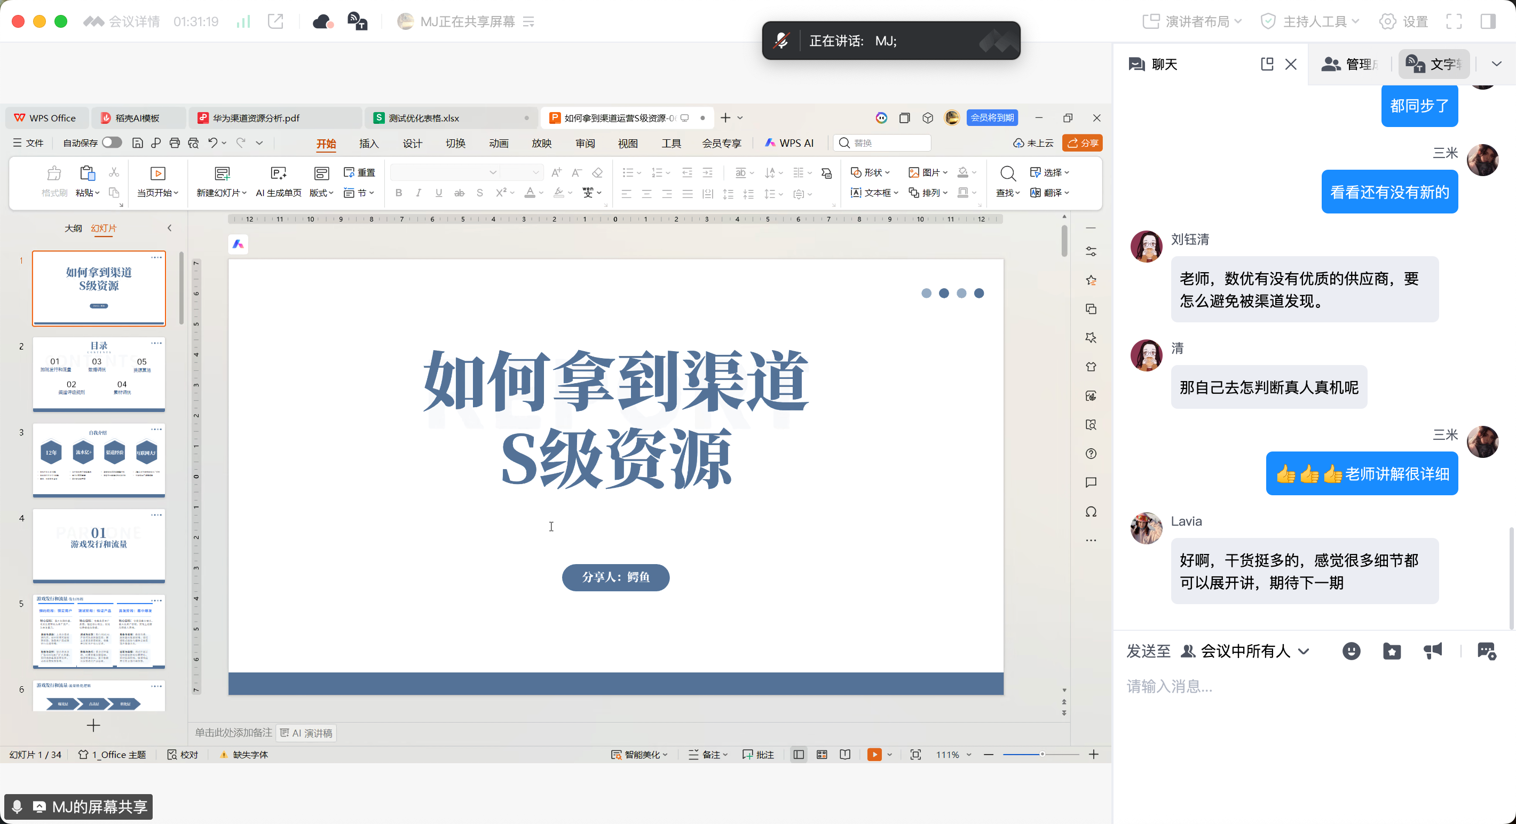Open the 华为渠道资源分析.pdf document tab
The width and height of the screenshot is (1516, 824).
pos(275,118)
